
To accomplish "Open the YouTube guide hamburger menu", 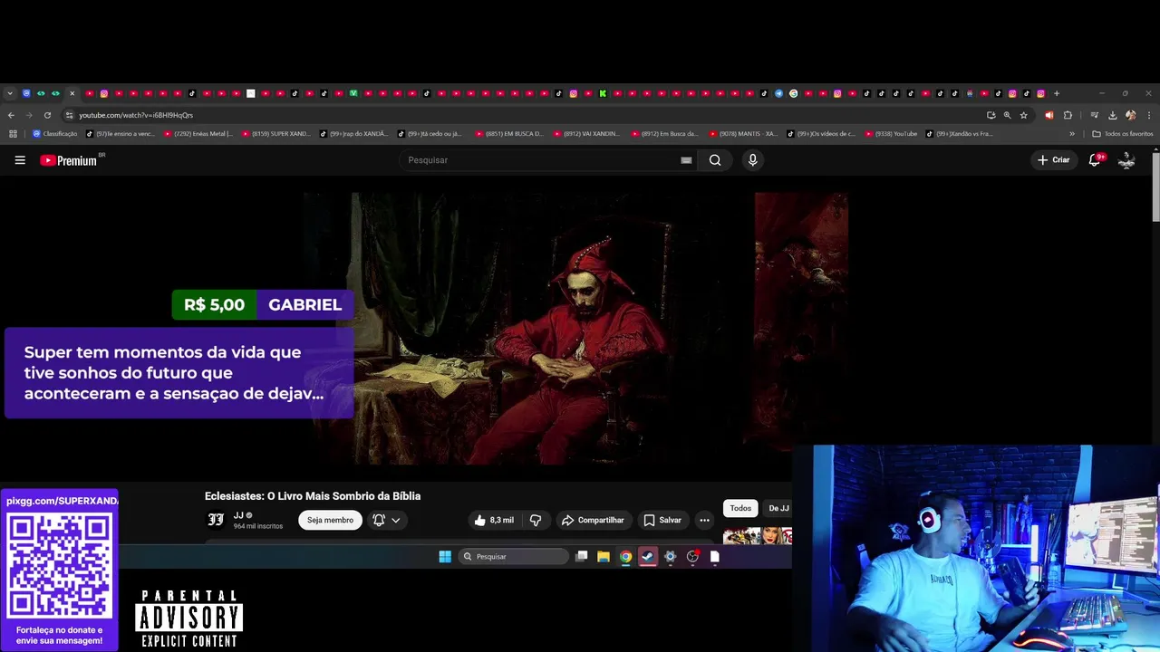I will [20, 160].
